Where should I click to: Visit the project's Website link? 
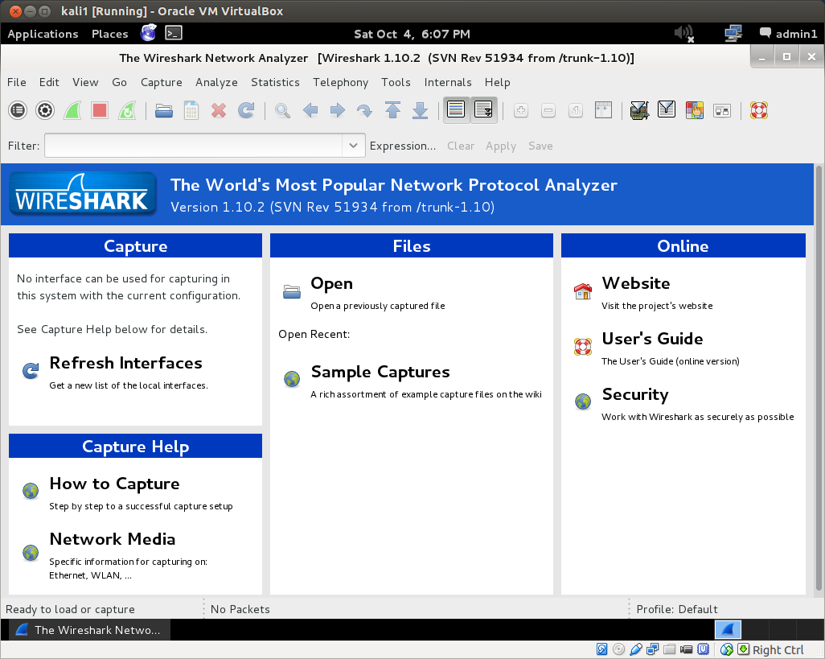click(635, 283)
